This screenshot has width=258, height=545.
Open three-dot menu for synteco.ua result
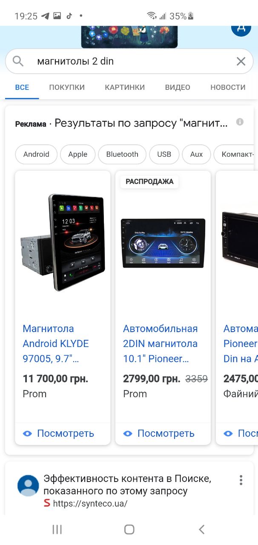point(241,480)
